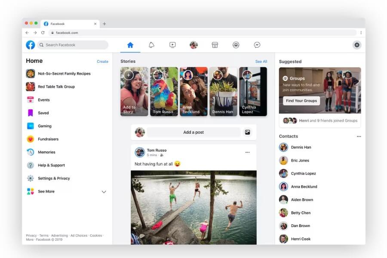Open the Groups icon in top navigation

(x=236, y=45)
